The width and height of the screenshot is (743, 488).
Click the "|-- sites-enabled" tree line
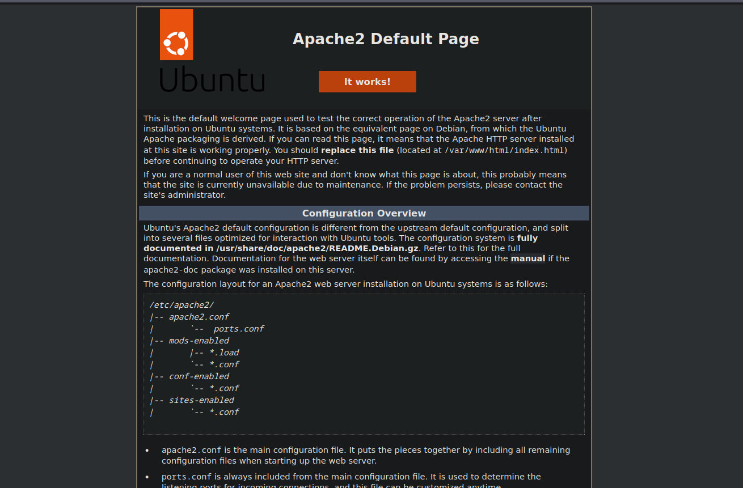click(x=192, y=400)
